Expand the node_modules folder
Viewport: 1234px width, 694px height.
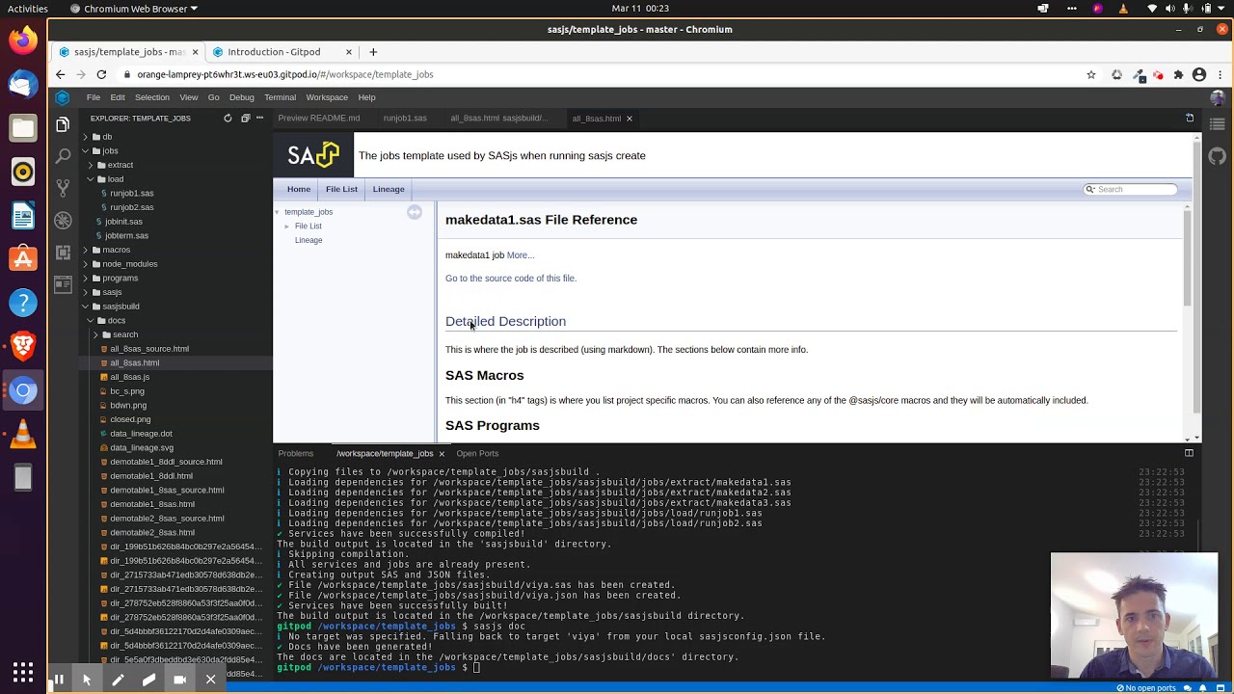[x=129, y=264]
